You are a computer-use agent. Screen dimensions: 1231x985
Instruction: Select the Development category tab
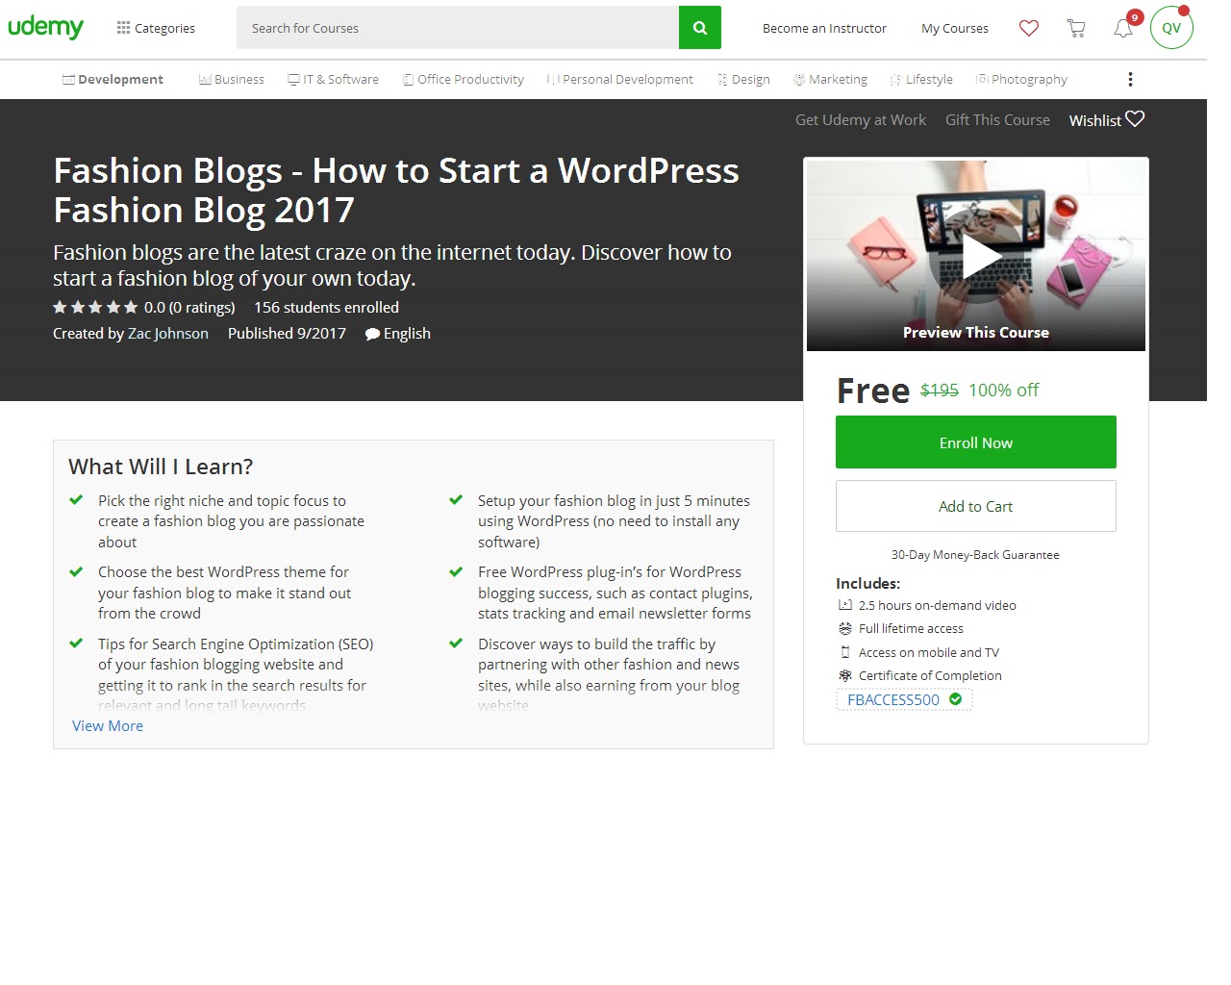pos(113,79)
